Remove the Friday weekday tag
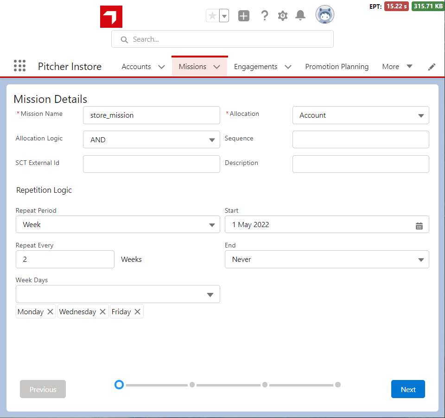The width and height of the screenshot is (445, 418). [x=137, y=312]
